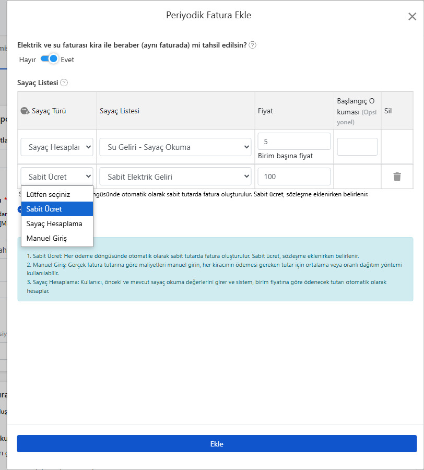The image size is (424, 470).
Task: Open the Sabit Elektrik Geliri dropdown
Action: coord(175,177)
